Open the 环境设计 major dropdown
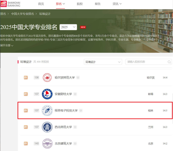Viewport: 173px width, 151px height. 103,62
